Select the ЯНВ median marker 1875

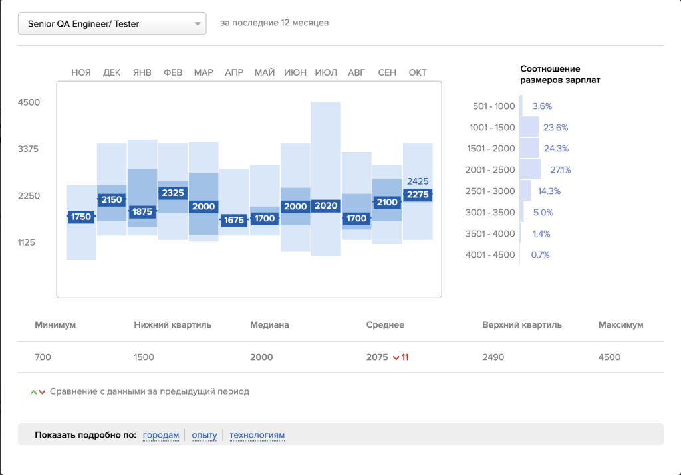pyautogui.click(x=142, y=211)
